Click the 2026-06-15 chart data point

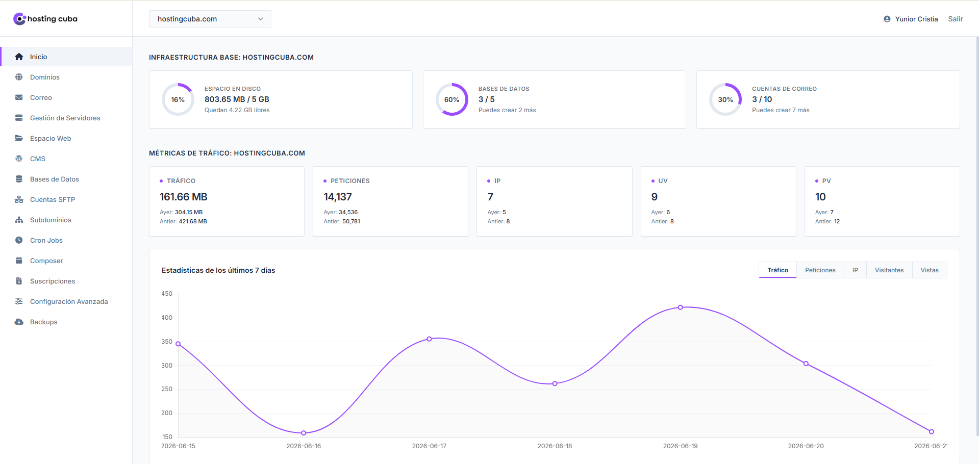coord(178,344)
